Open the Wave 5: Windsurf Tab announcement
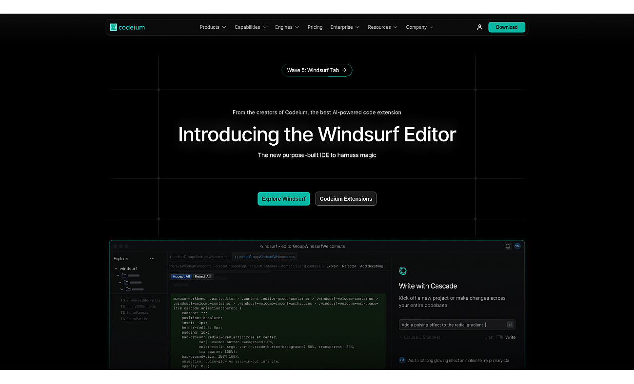This screenshot has width=634, height=384. (x=317, y=70)
